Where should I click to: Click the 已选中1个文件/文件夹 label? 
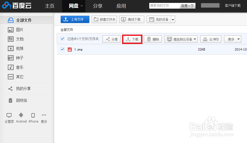tap(83, 39)
